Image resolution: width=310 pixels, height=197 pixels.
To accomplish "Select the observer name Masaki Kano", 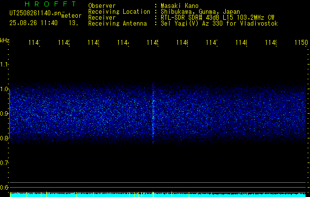I will point(179,5).
